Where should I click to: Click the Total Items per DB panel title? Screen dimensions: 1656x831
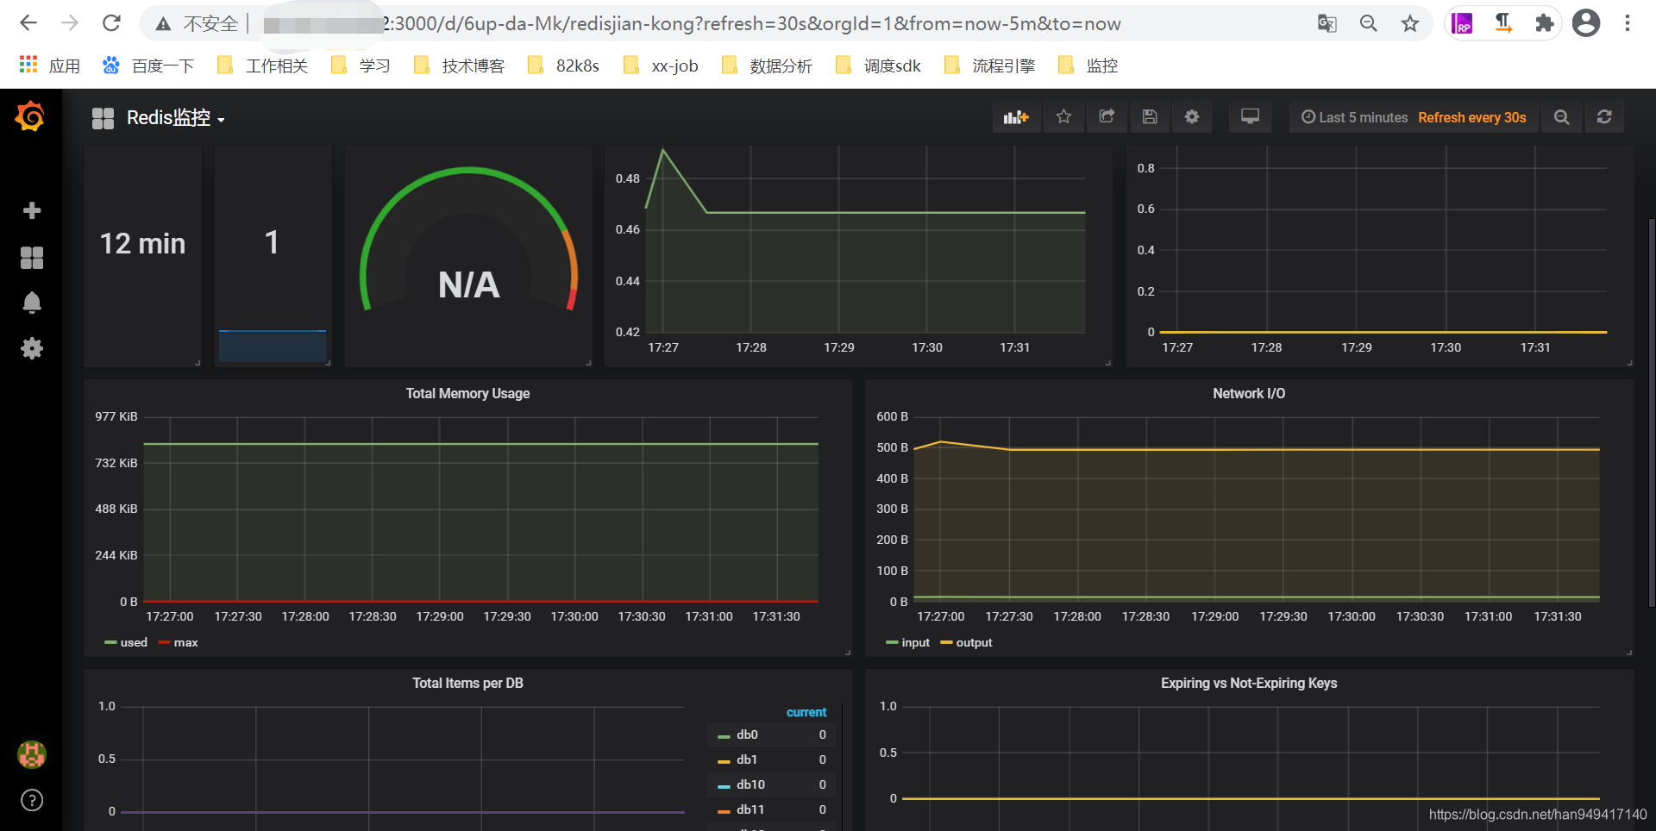[x=467, y=683]
